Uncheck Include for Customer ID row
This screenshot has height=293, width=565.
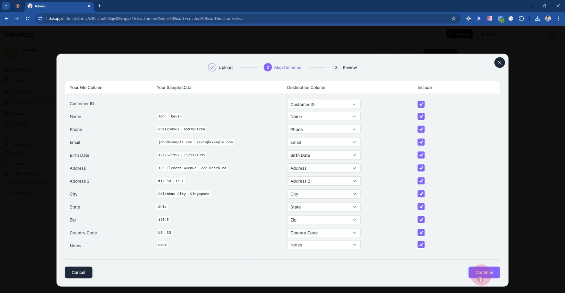[x=421, y=104]
